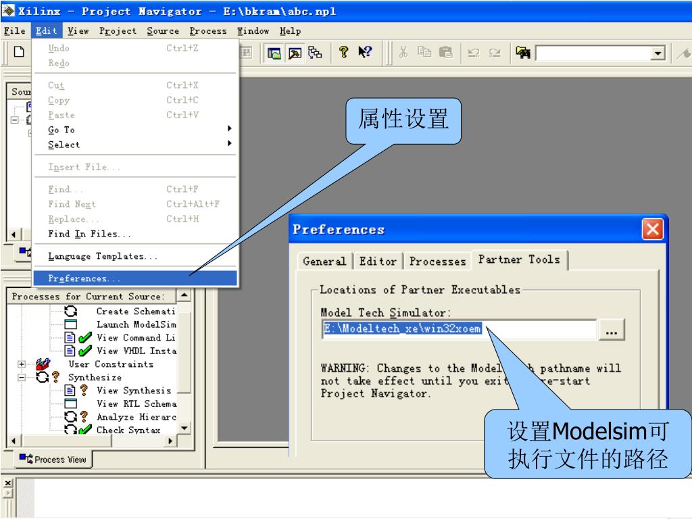Click the New document toolbar icon
This screenshot has width=692, height=519.
click(x=19, y=52)
